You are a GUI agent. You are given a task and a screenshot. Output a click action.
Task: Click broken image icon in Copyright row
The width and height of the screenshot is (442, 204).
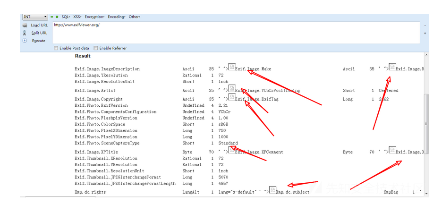point(232,97)
